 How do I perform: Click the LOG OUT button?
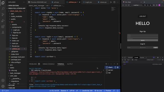(x=142, y=16)
